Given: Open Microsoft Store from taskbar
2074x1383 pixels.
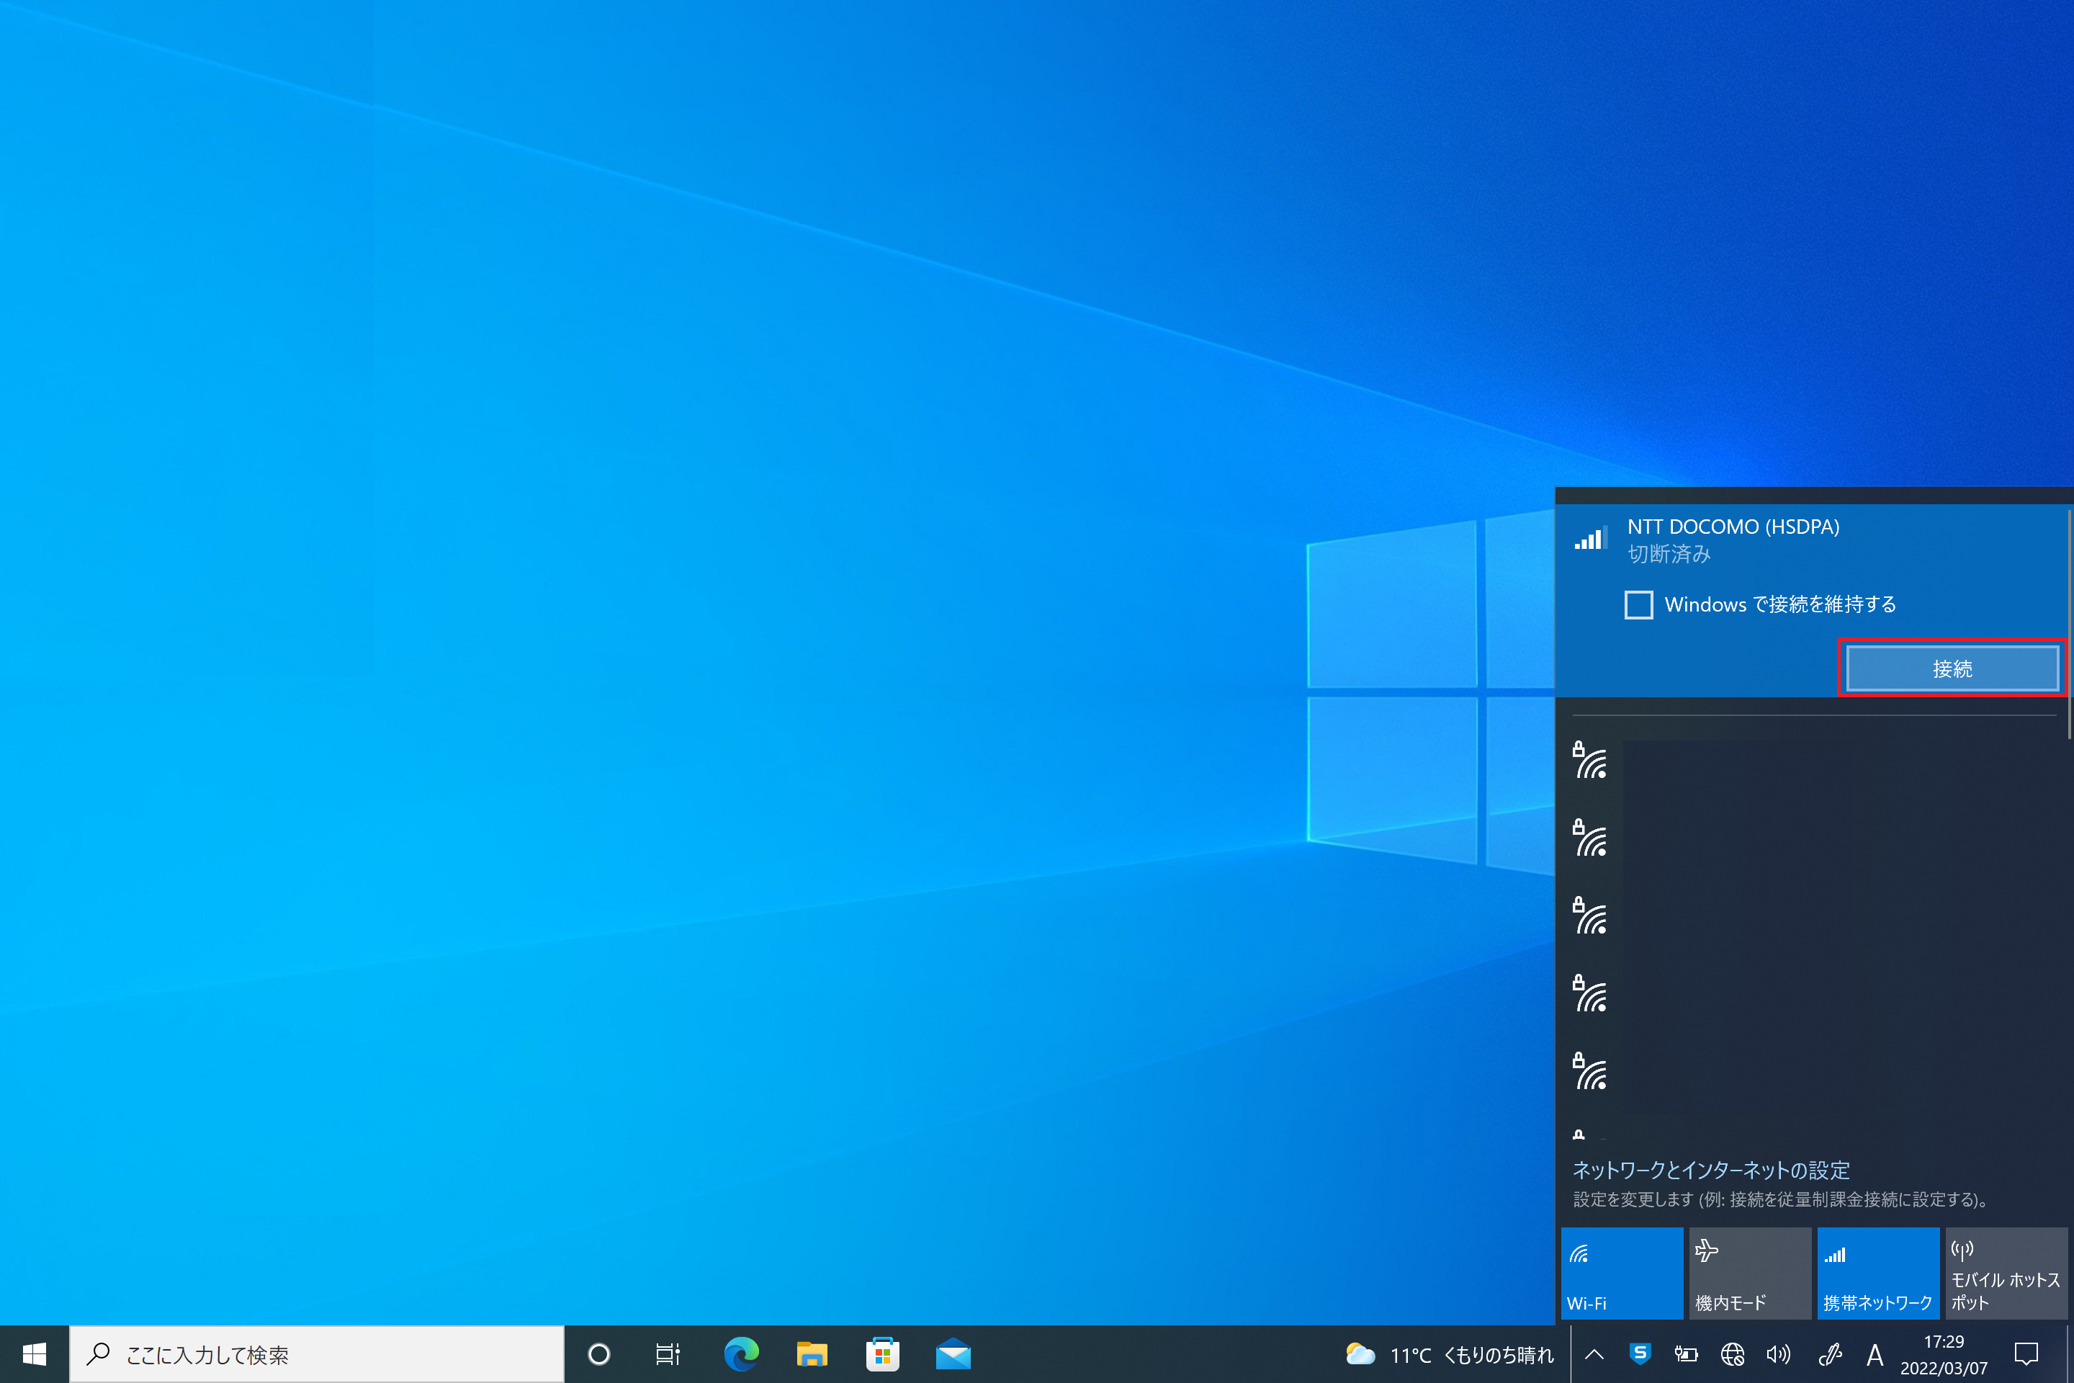Looking at the screenshot, I should 881,1354.
